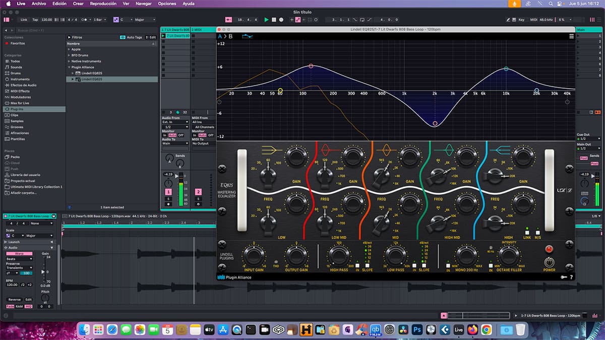Open the Audio From Ext. In dropdown
The width and height of the screenshot is (605, 340).
click(x=175, y=122)
